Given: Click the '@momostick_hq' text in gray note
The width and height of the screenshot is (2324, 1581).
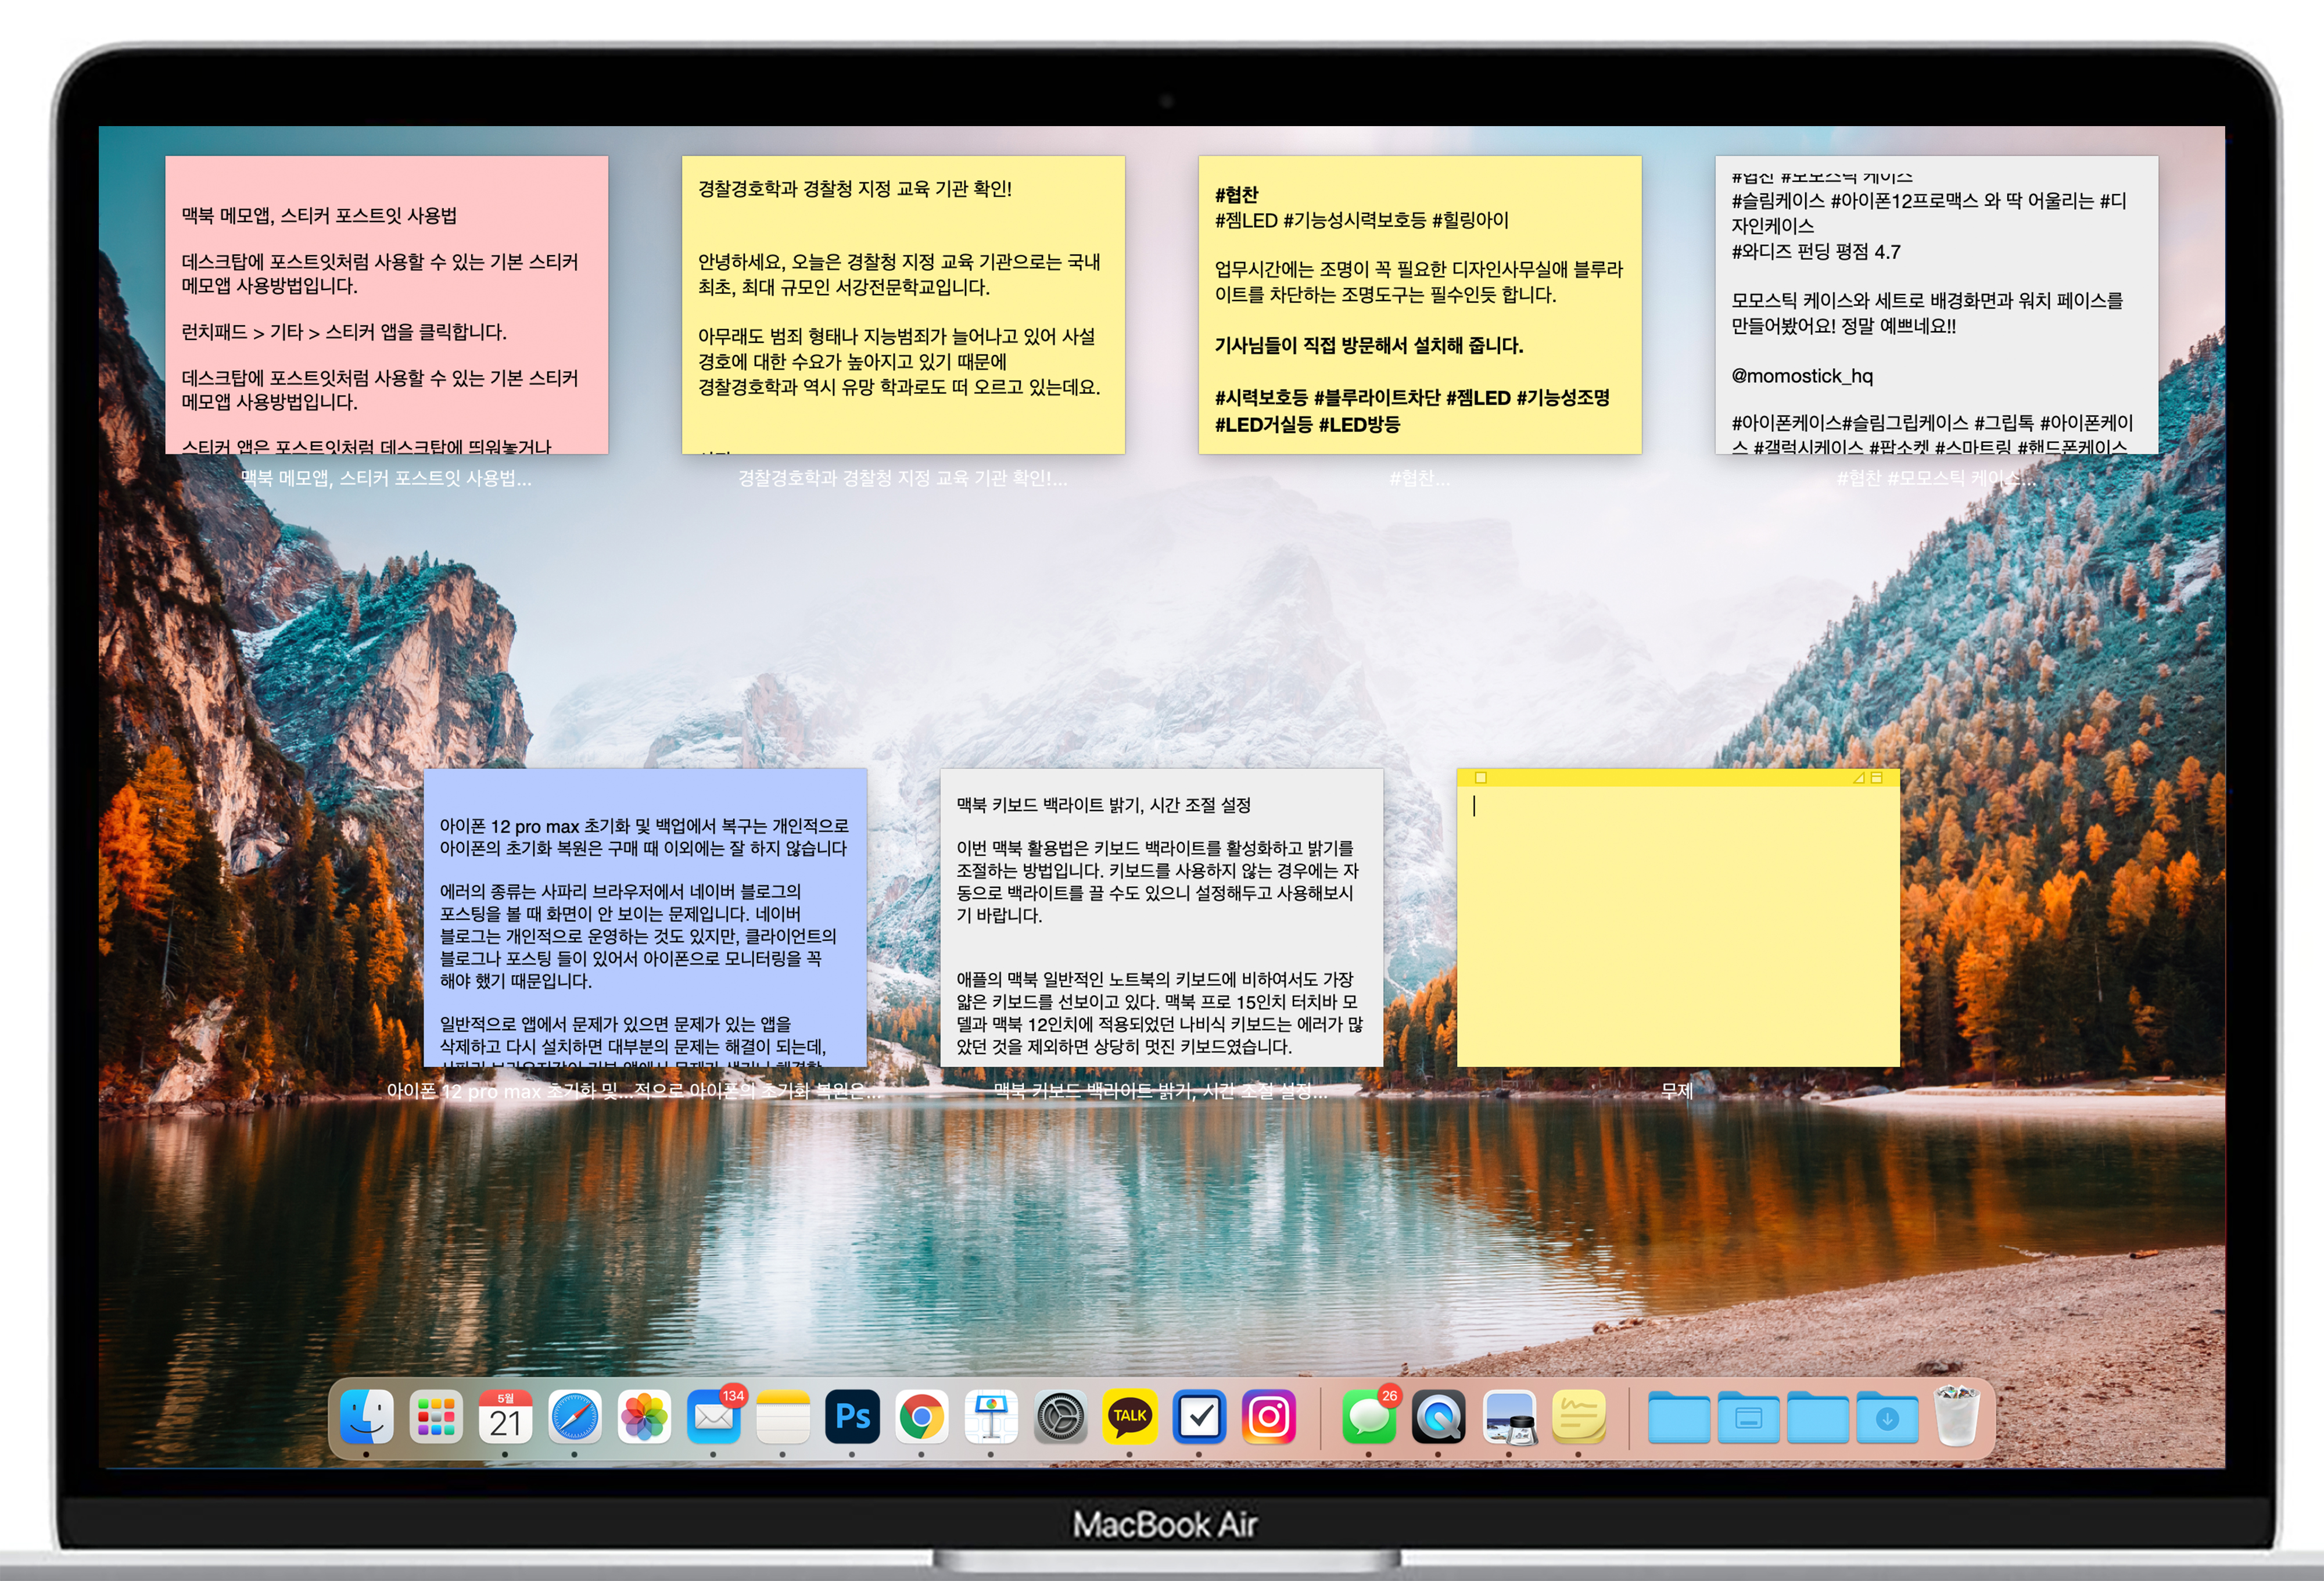Looking at the screenshot, I should coord(1802,376).
